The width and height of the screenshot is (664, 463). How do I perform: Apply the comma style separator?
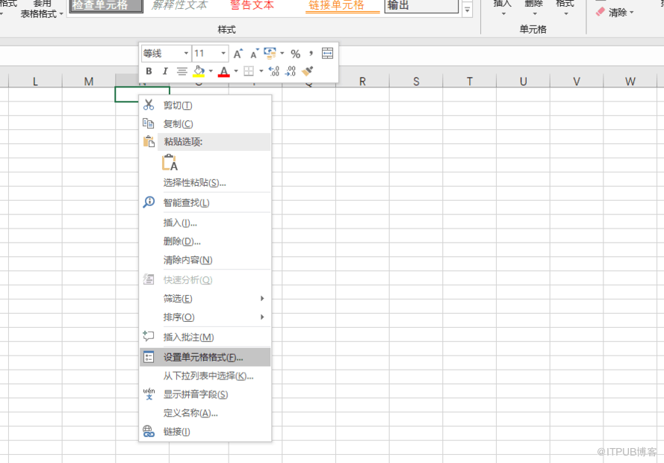tap(311, 54)
